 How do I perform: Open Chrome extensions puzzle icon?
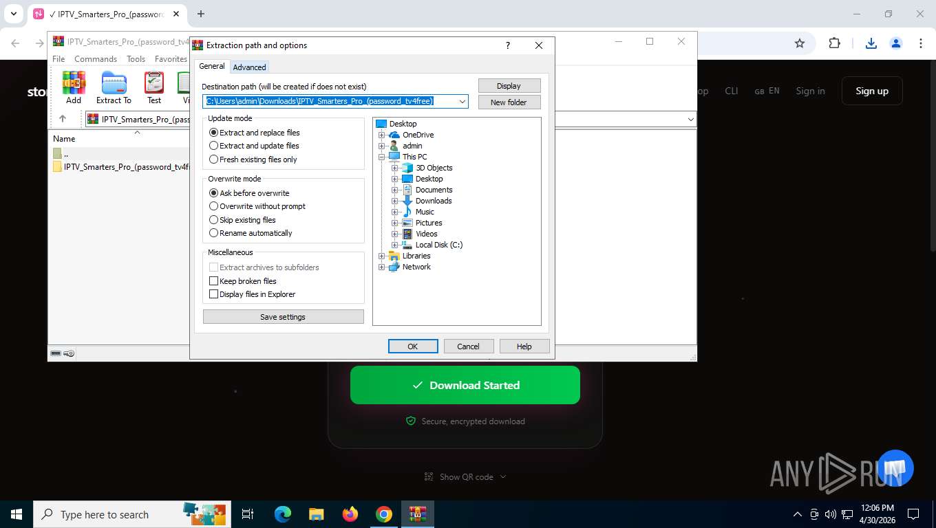pyautogui.click(x=834, y=43)
